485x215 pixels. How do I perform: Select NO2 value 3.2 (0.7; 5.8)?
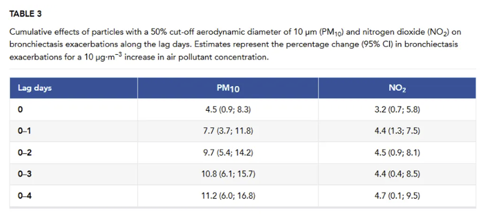397,110
